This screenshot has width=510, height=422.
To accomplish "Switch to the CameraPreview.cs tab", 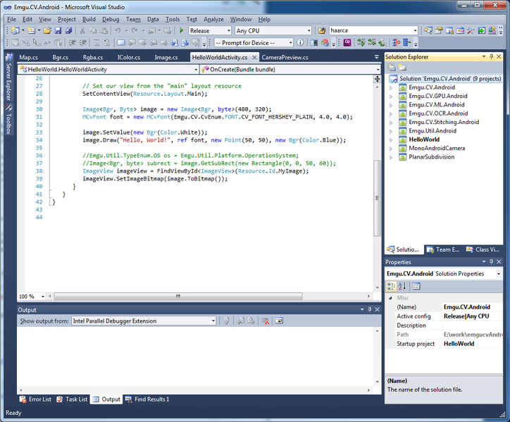I will [x=285, y=57].
